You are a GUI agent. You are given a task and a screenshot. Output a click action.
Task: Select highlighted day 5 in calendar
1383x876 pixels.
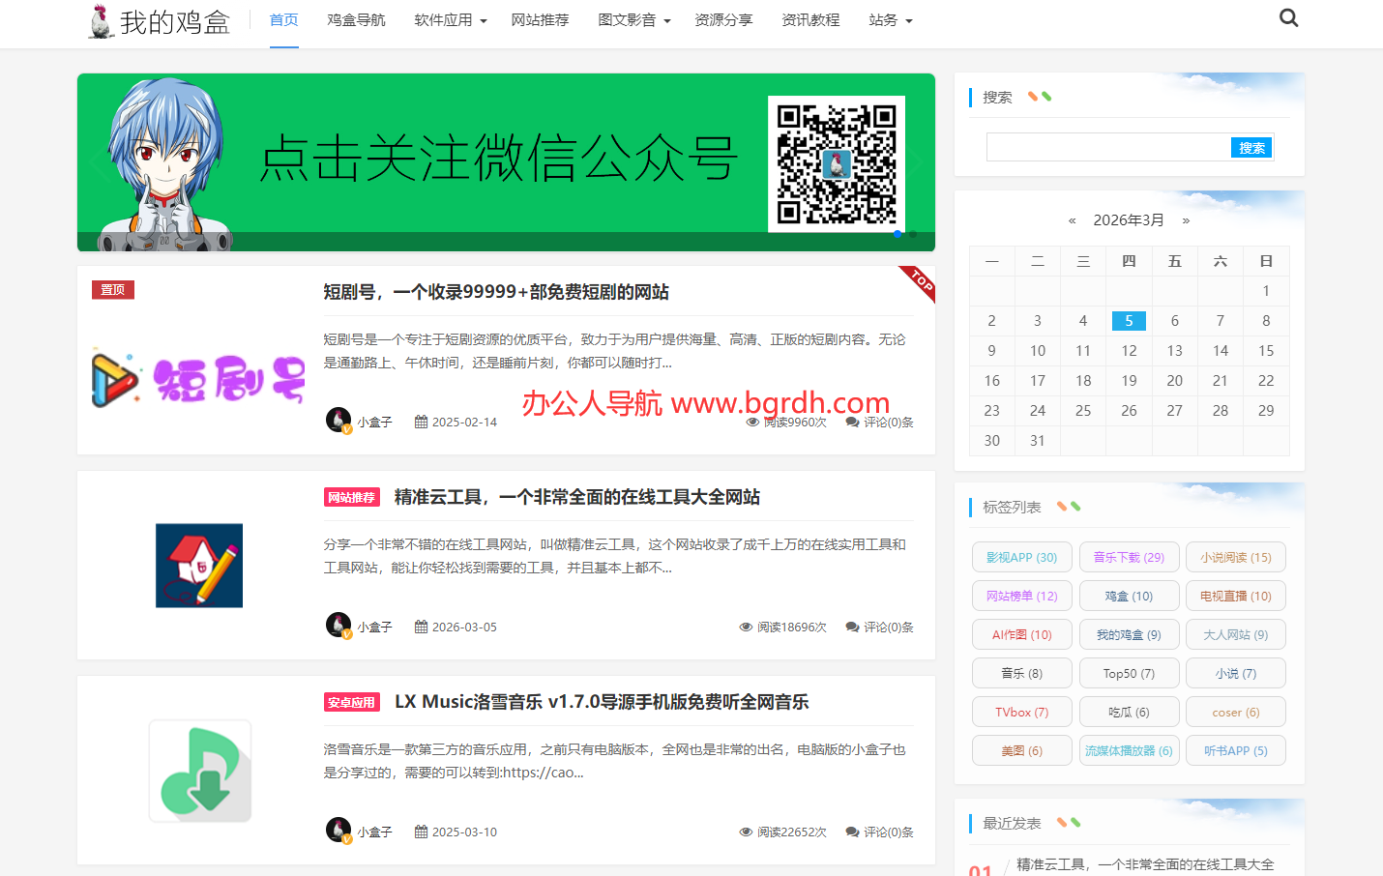1129,321
